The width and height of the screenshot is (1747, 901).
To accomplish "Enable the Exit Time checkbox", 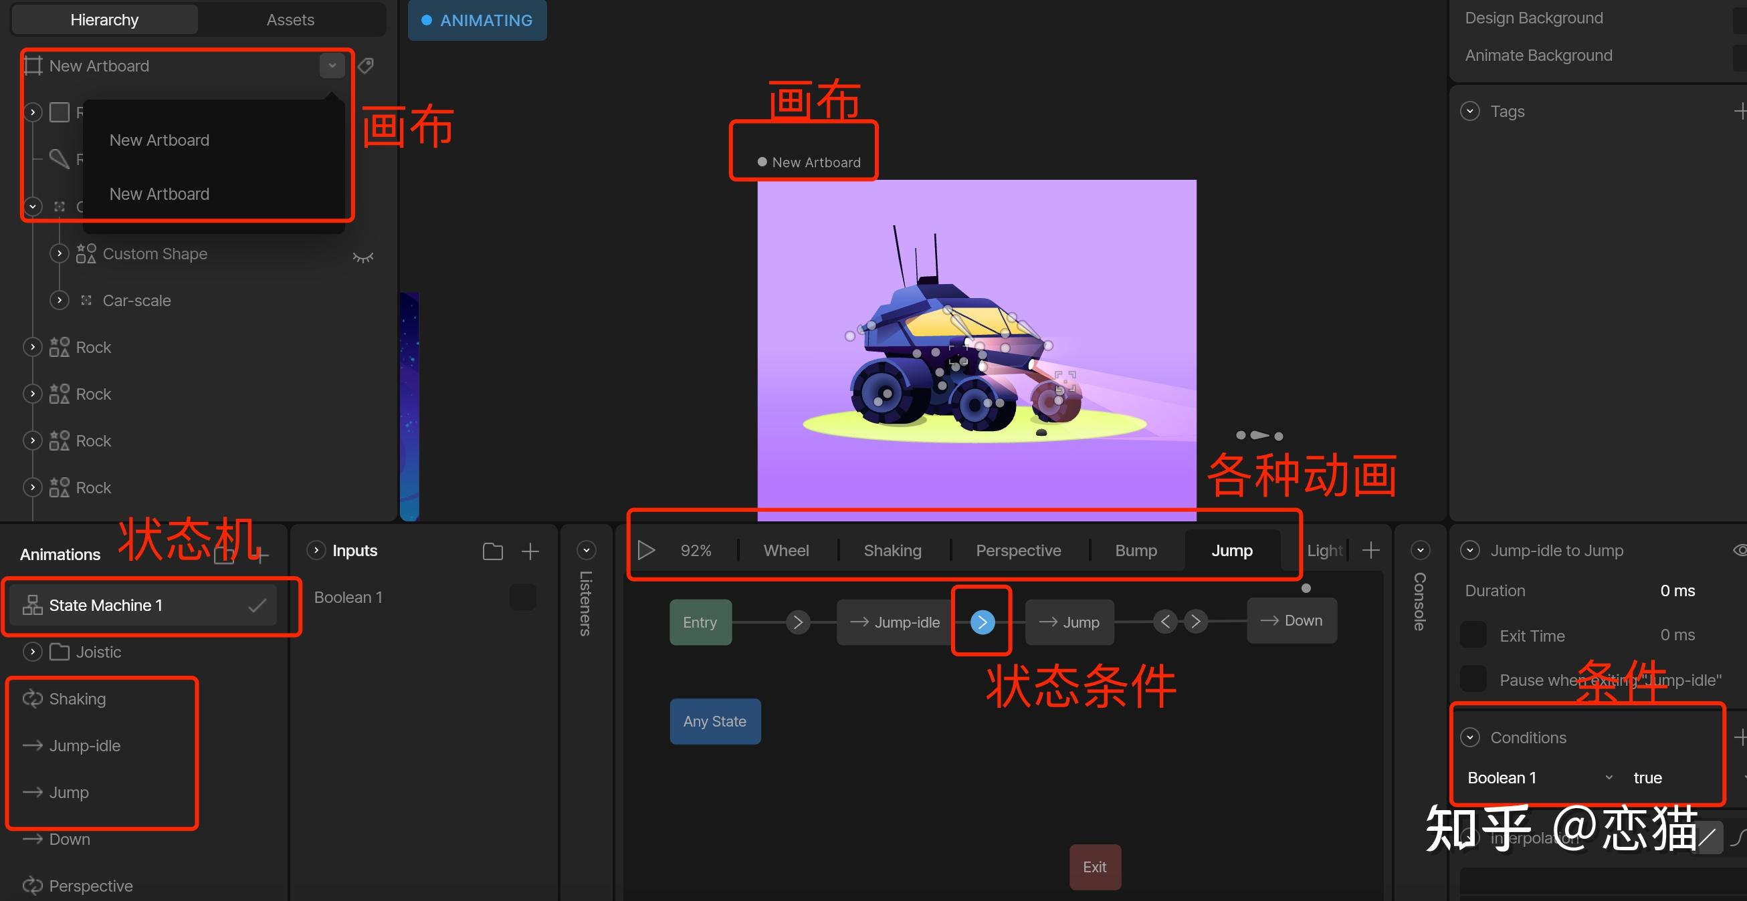I will (x=1472, y=634).
